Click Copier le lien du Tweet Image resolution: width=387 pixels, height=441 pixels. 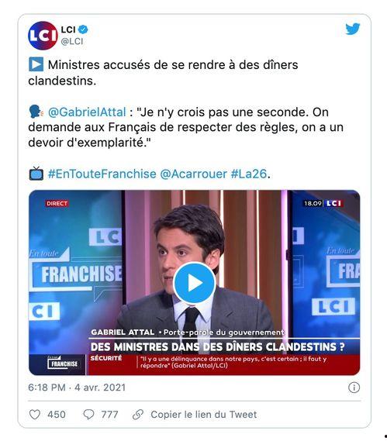[x=203, y=415]
